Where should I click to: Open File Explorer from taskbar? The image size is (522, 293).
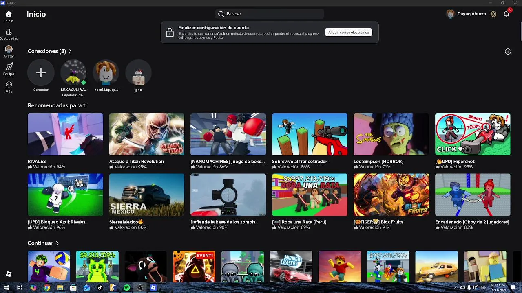point(60,288)
